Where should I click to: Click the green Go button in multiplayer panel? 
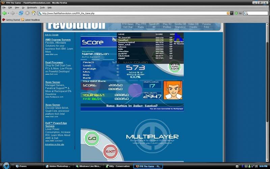tap(90, 138)
